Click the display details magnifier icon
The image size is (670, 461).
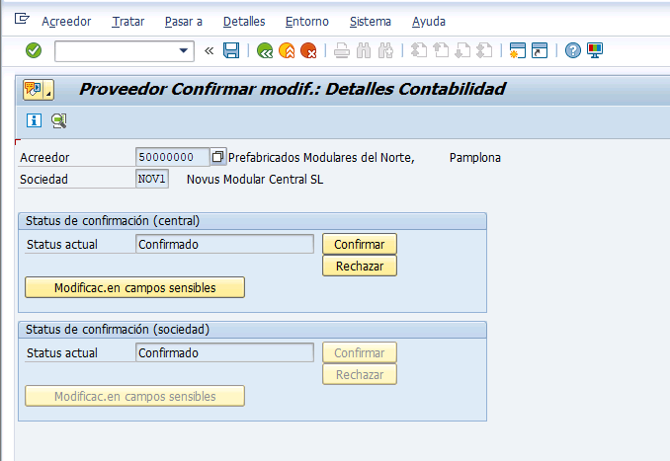click(59, 120)
